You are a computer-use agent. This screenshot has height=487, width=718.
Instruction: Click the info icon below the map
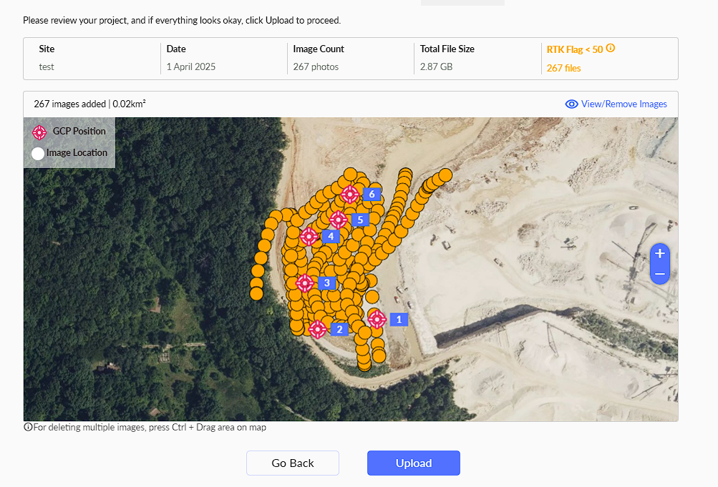pos(28,428)
